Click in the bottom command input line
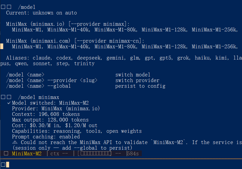This screenshot has width=242, height=169. [x=121, y=164]
